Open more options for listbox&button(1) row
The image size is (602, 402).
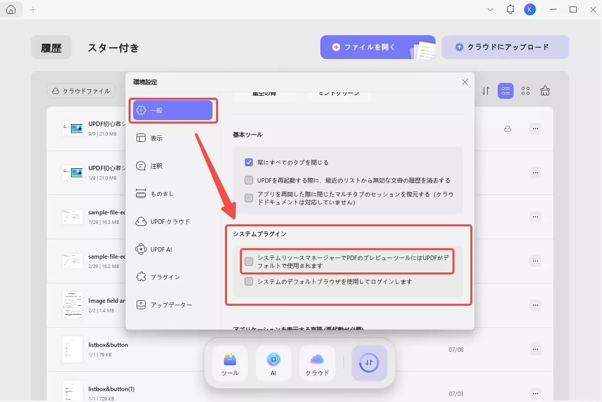(x=535, y=394)
